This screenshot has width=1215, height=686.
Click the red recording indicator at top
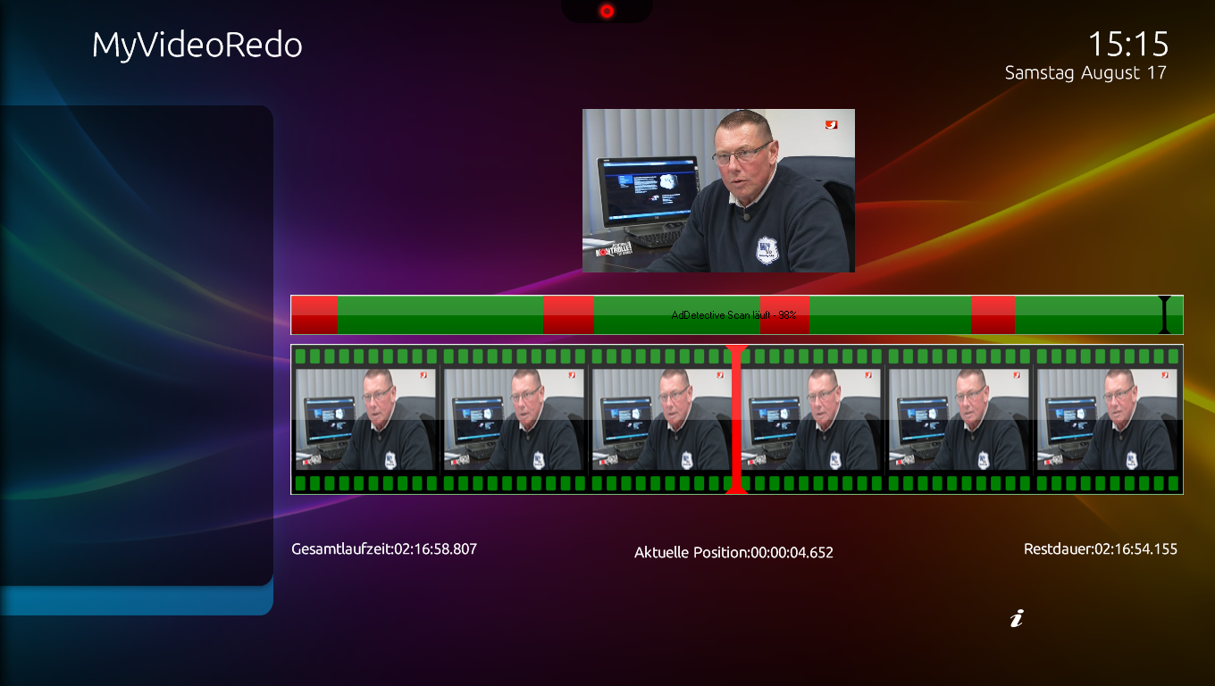click(x=607, y=11)
